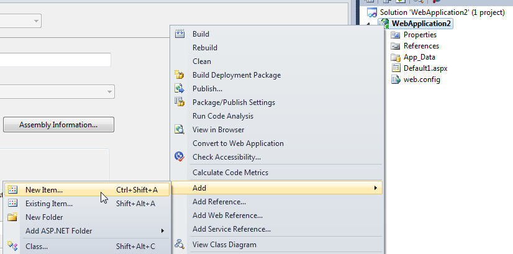Click the View in Browser icon
This screenshot has height=254, width=513.
(x=179, y=130)
